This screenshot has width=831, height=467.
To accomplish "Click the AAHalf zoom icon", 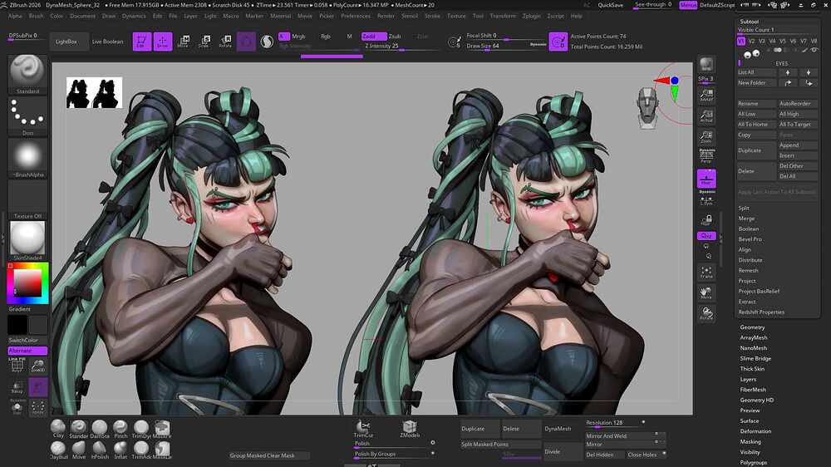I will click(706, 96).
